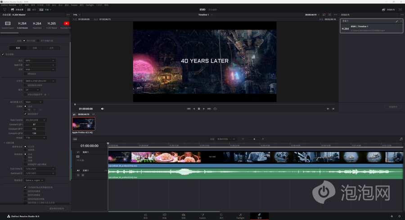Screen dimensions: 405x220
Task: Click the Render All button
Action: [393, 107]
